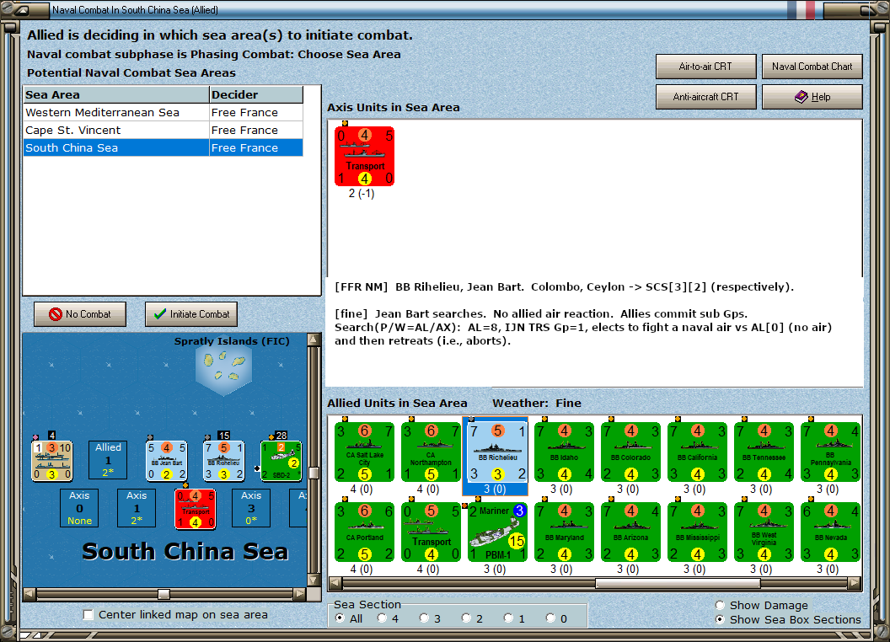This screenshot has height=642, width=890.
Task: Open the Naval Combat Chart
Action: pos(812,67)
